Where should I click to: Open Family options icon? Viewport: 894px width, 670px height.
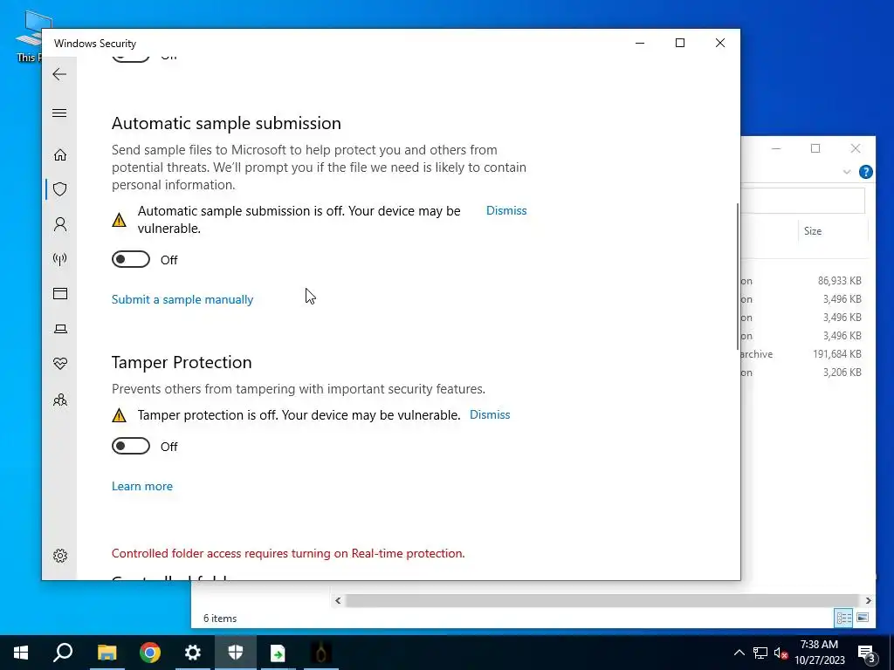click(60, 400)
